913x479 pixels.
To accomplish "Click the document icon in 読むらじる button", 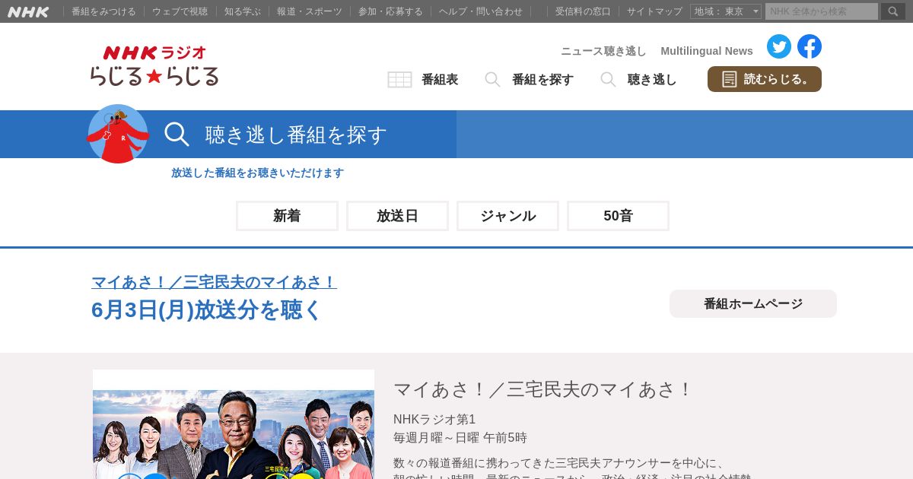I will [730, 79].
